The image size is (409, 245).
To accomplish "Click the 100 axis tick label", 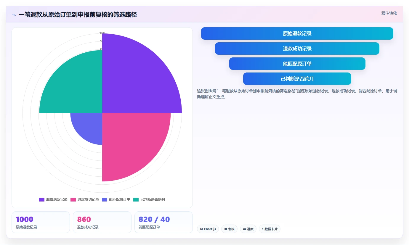I will click(102, 33).
